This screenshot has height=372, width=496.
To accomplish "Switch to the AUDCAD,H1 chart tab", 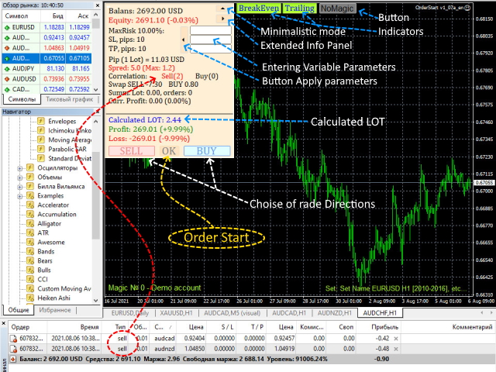I will pos(289,313).
